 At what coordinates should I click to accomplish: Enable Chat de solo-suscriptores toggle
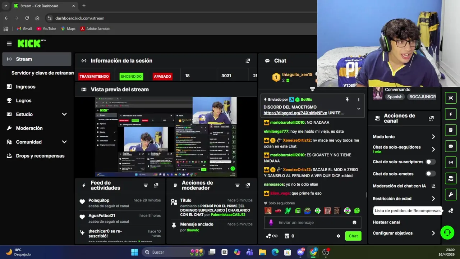431,162
